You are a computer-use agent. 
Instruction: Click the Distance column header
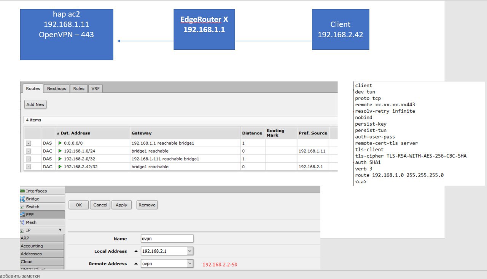tap(252, 133)
